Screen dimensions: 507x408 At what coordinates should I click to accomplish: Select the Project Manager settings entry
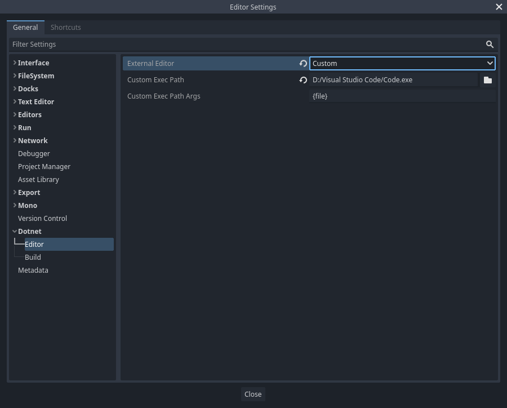[44, 166]
